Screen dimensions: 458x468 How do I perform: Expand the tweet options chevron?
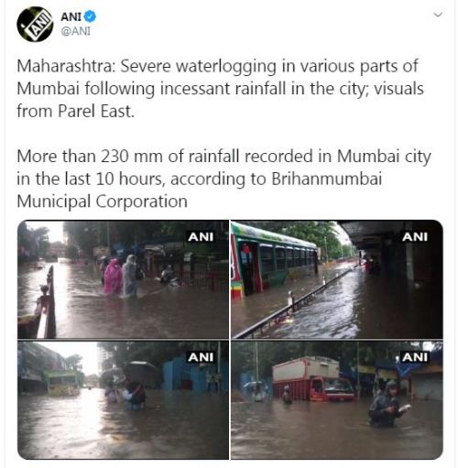[438, 15]
